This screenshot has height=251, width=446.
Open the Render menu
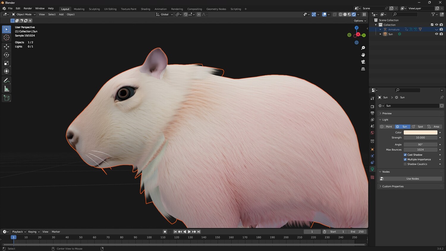point(28,8)
